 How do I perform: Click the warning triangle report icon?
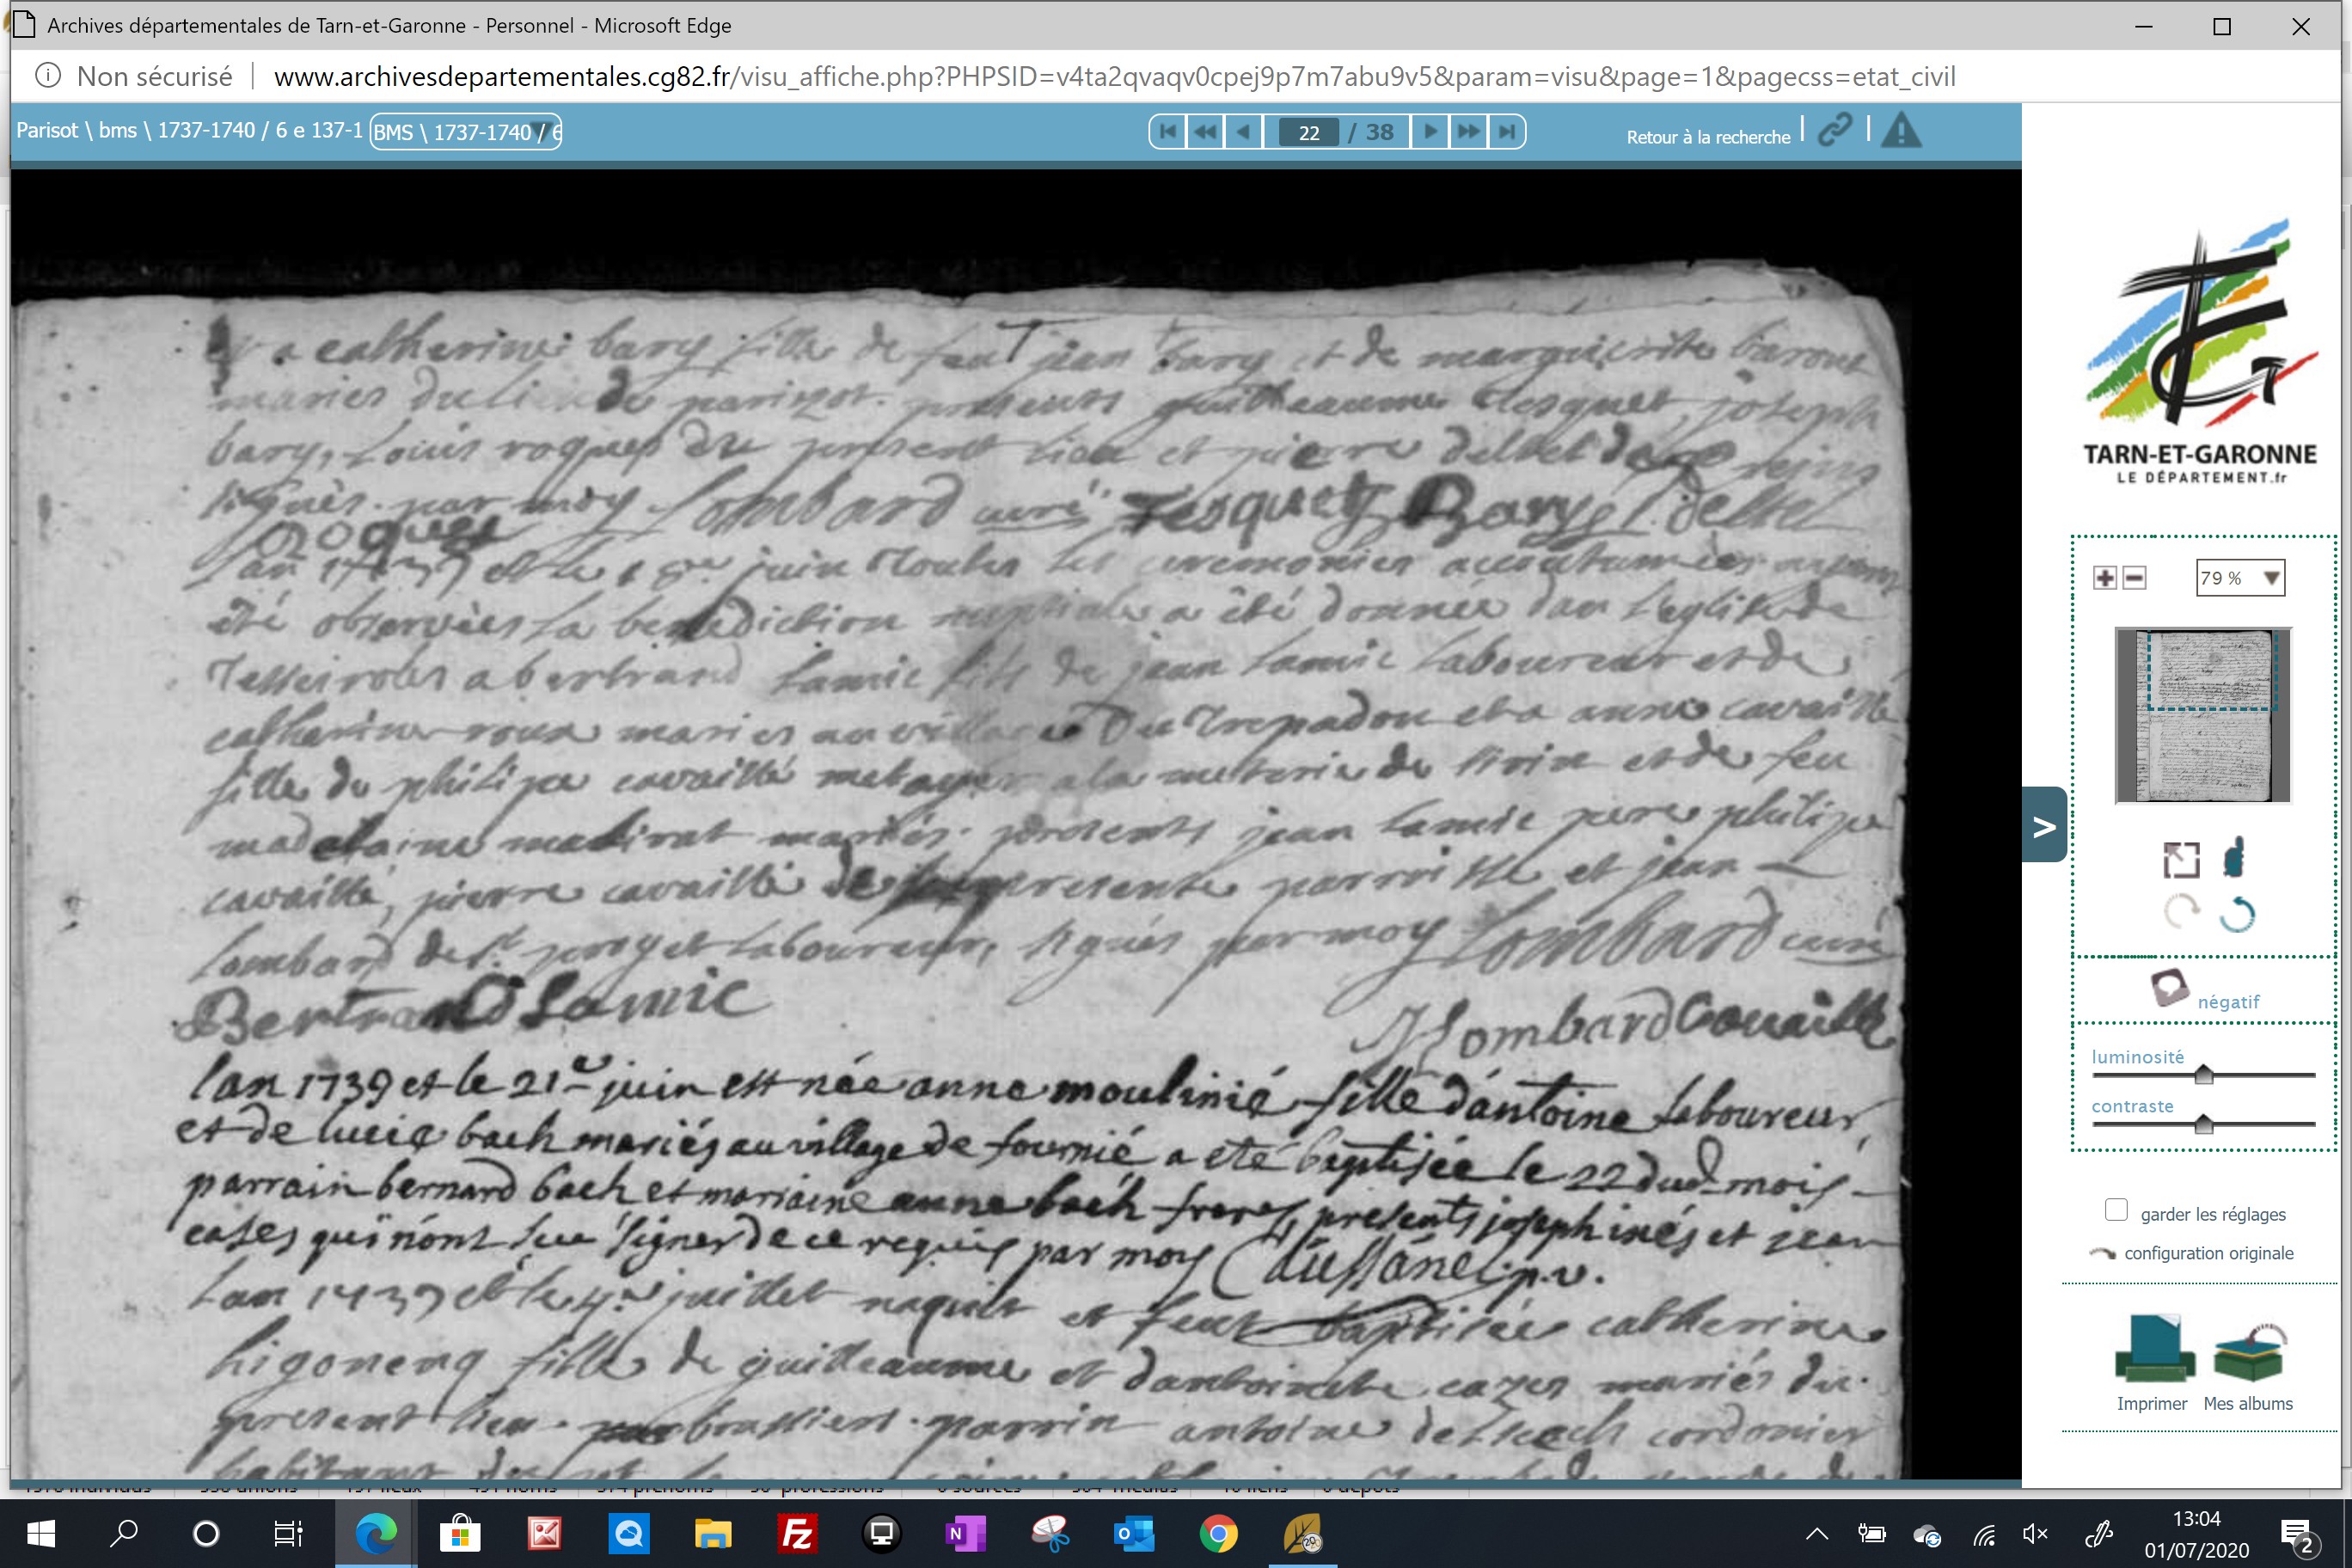[x=1901, y=130]
